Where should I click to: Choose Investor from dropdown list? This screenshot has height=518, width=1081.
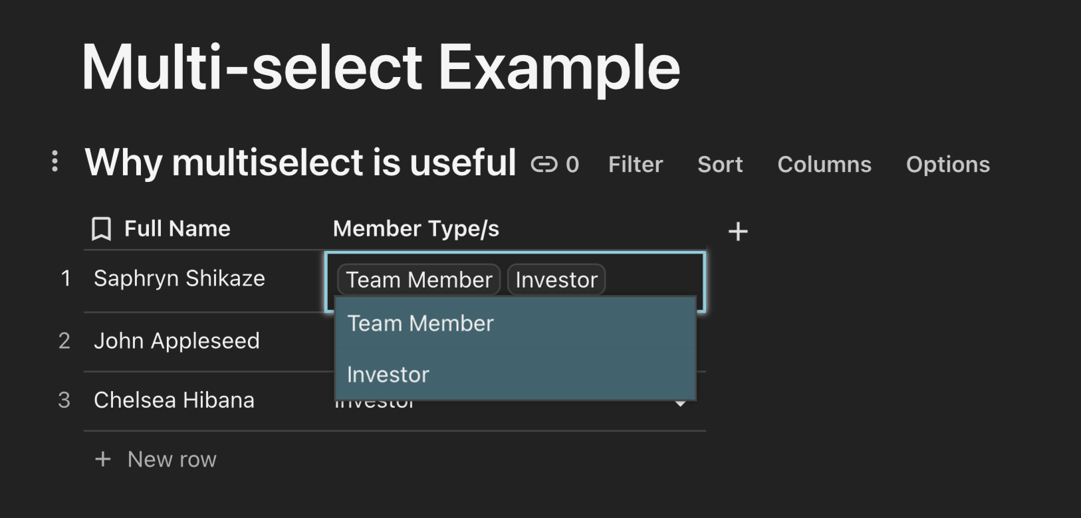click(388, 375)
